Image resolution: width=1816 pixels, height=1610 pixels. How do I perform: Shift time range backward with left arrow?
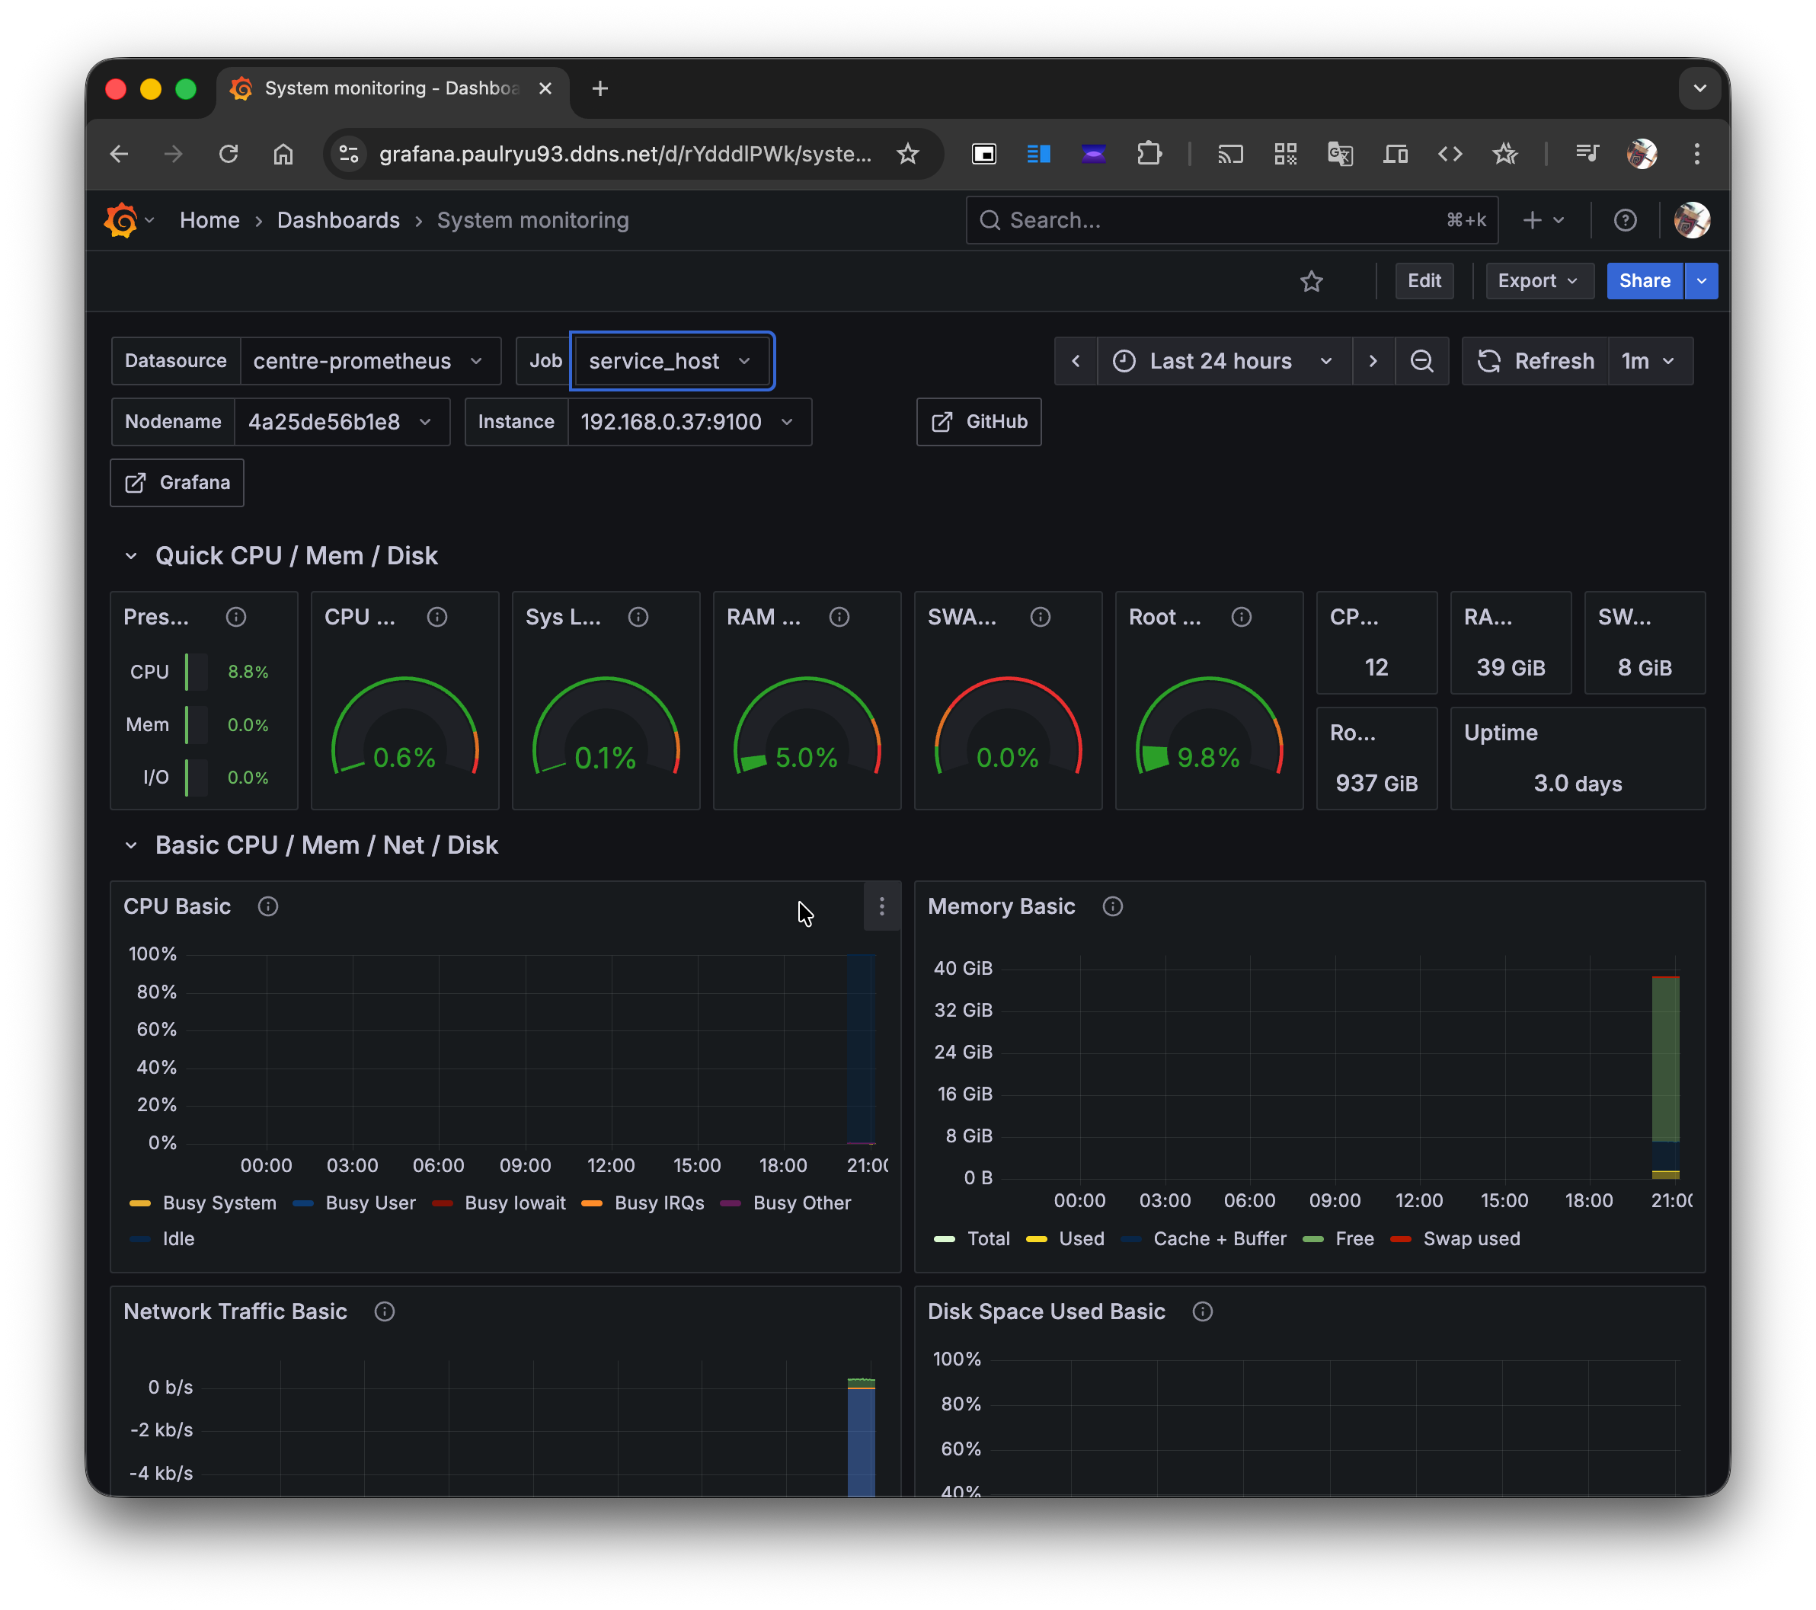tap(1076, 362)
